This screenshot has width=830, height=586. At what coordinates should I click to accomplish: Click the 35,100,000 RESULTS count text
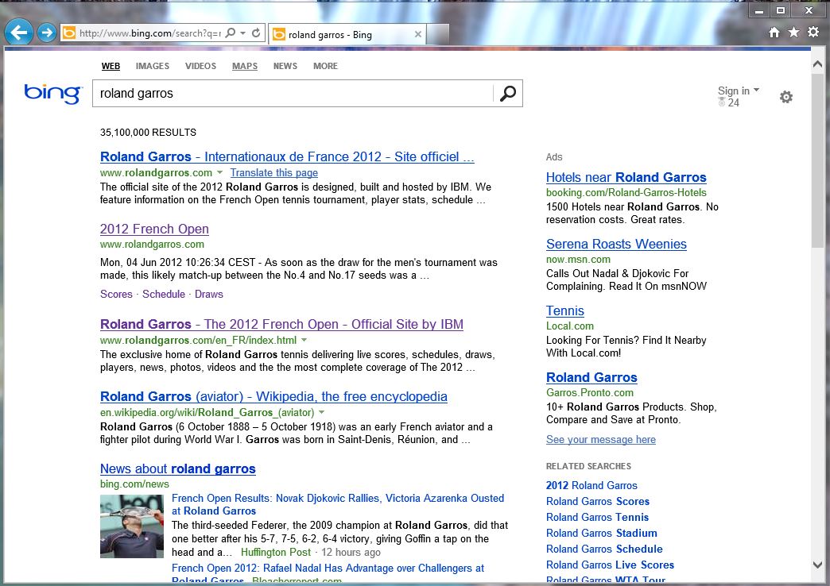click(x=148, y=133)
